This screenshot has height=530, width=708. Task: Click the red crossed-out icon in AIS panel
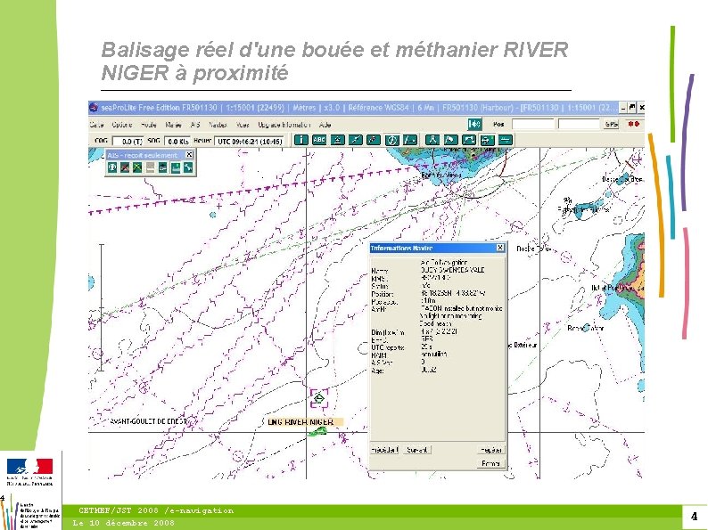[125, 167]
